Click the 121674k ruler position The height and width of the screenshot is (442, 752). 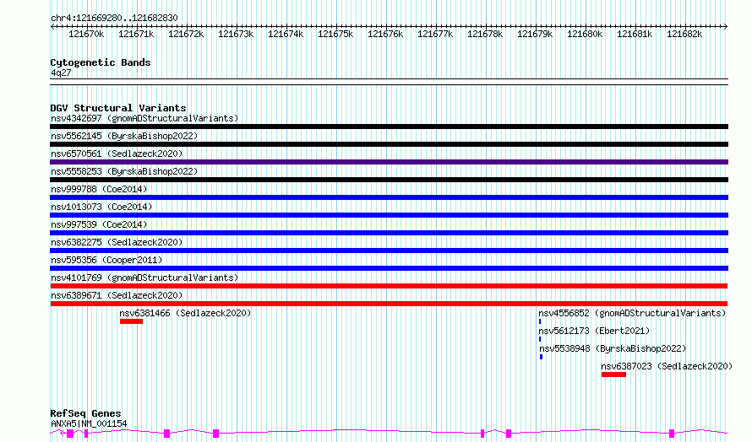click(x=286, y=35)
